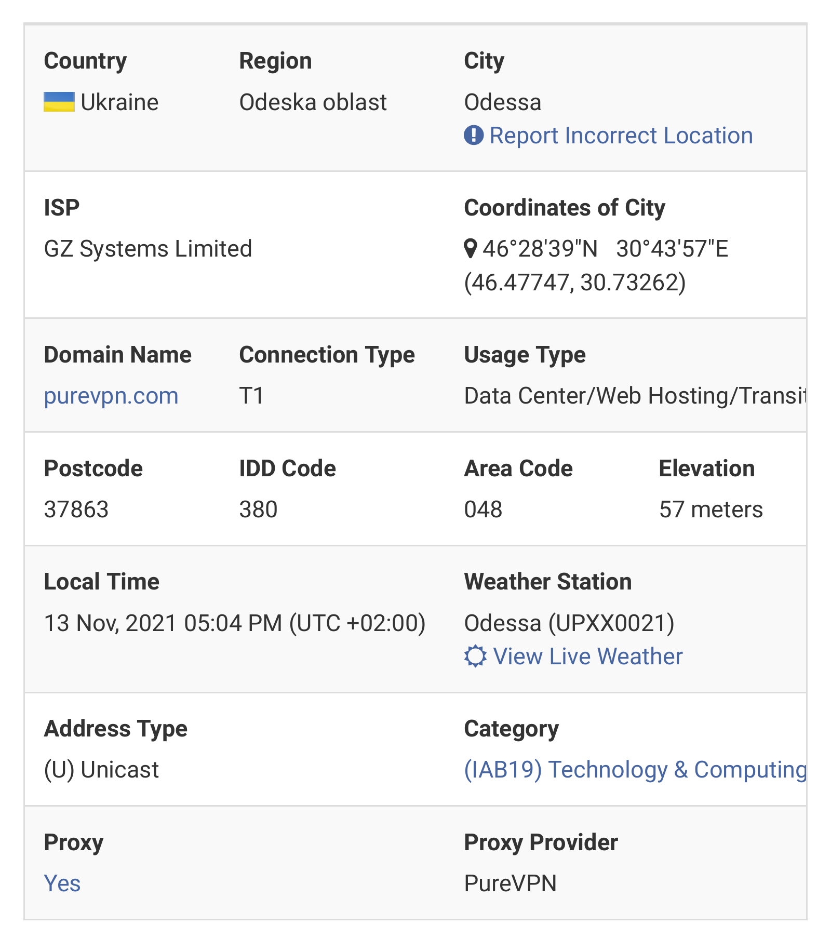
Task: Select the IDD code 380
Action: pos(258,510)
